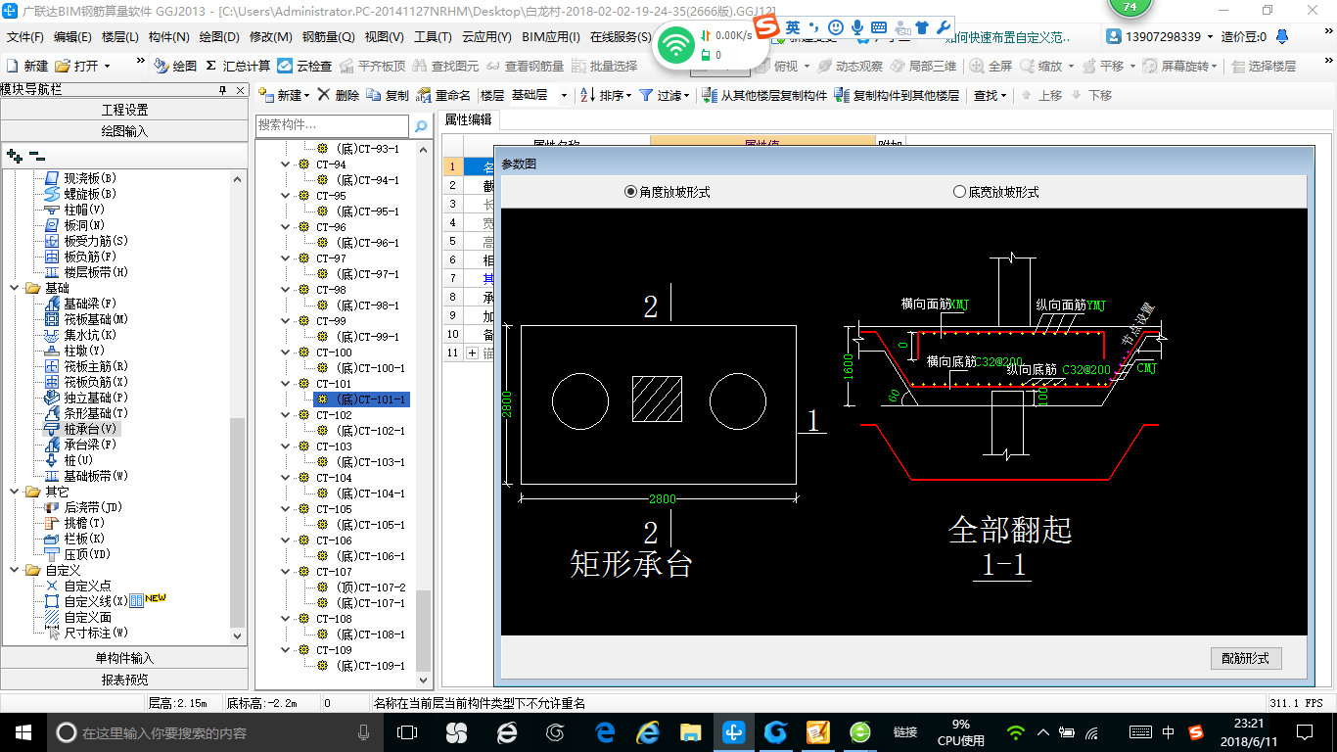
Task: Click 重命名 rename component button
Action: (x=443, y=95)
